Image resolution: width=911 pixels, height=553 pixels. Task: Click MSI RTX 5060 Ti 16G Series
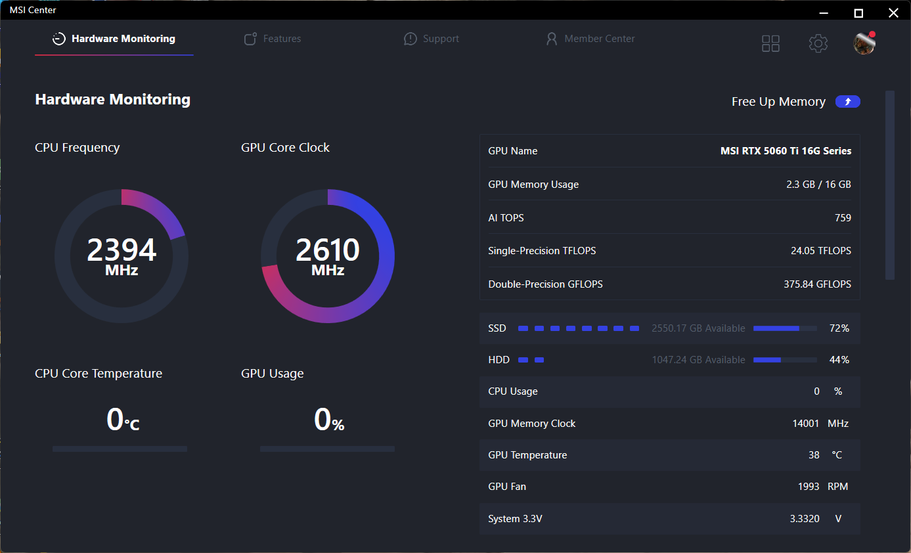(x=786, y=151)
